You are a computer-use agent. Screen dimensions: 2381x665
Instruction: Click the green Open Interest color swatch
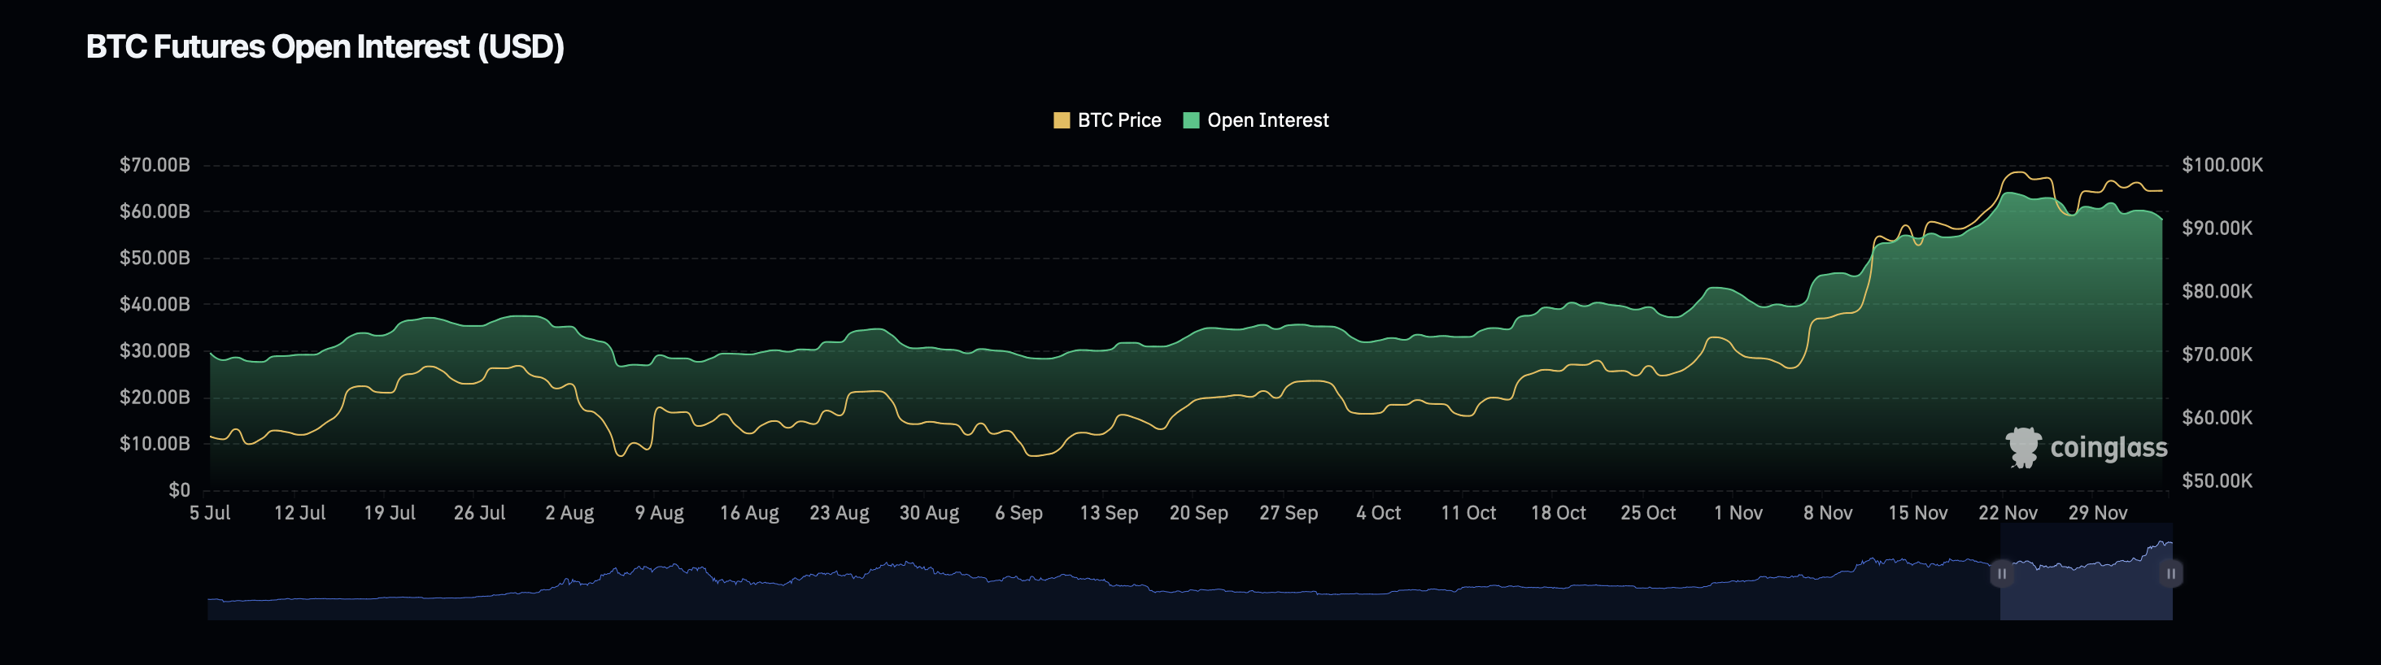tap(1191, 120)
